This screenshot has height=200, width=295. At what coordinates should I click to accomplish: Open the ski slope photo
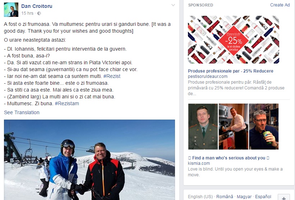point(89,160)
